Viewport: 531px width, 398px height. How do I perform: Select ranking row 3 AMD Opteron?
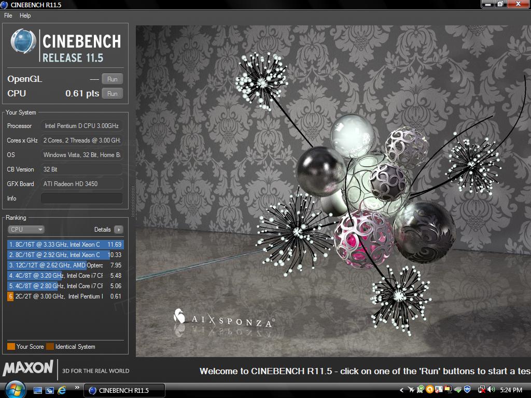tap(65, 265)
